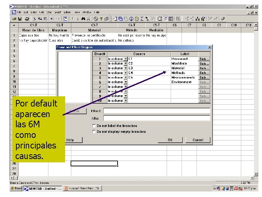
Task: Click the causes field containing C3
Action: click(x=149, y=68)
